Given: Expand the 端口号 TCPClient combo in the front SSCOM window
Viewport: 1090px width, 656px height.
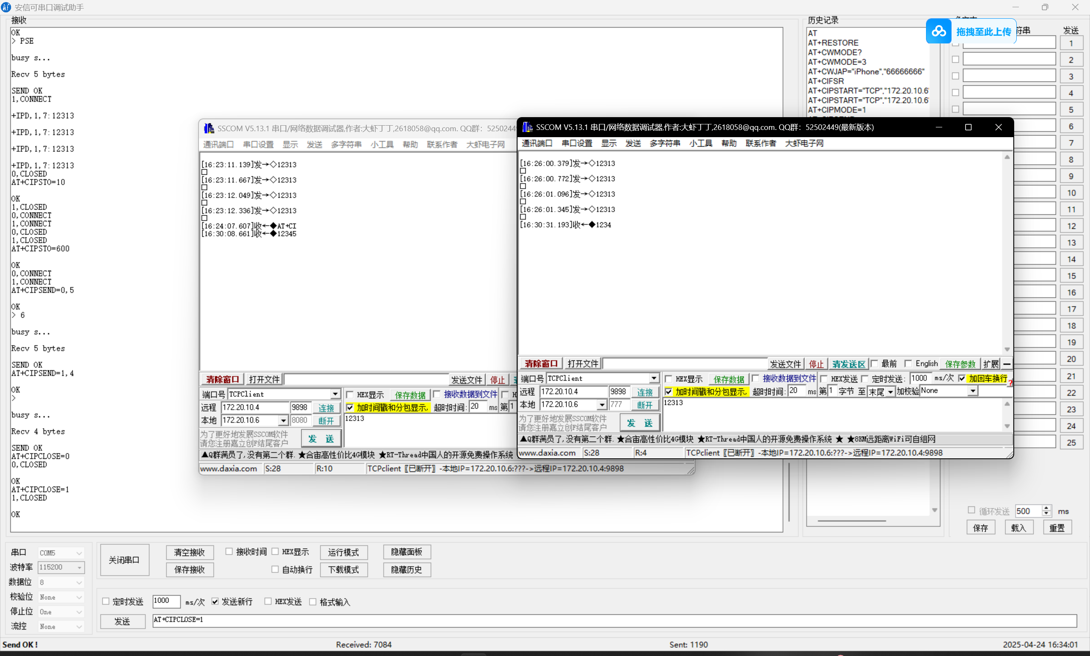Looking at the screenshot, I should [653, 378].
